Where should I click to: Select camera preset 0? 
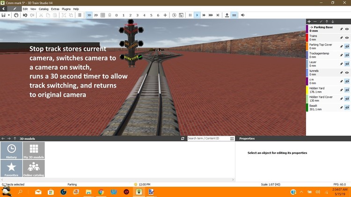click(117, 15)
